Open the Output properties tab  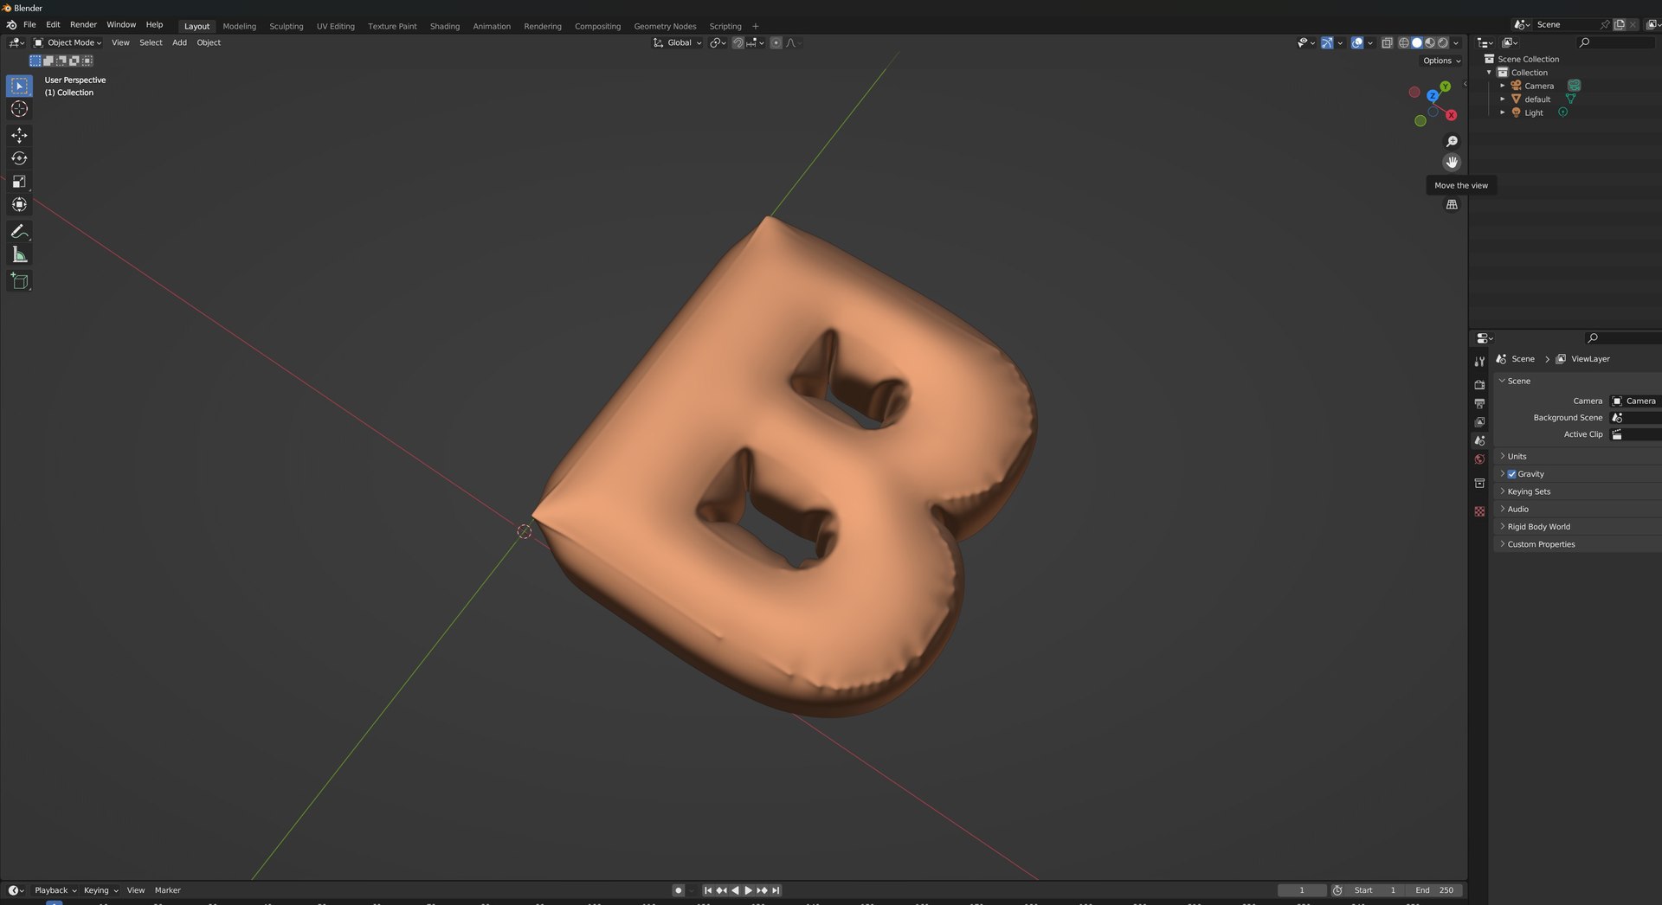(1479, 403)
